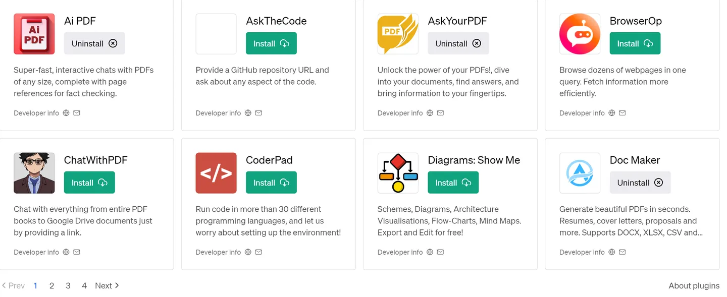This screenshot has width=727, height=297.
Task: Click the CoderPad developer email envelope icon
Action: tap(258, 252)
